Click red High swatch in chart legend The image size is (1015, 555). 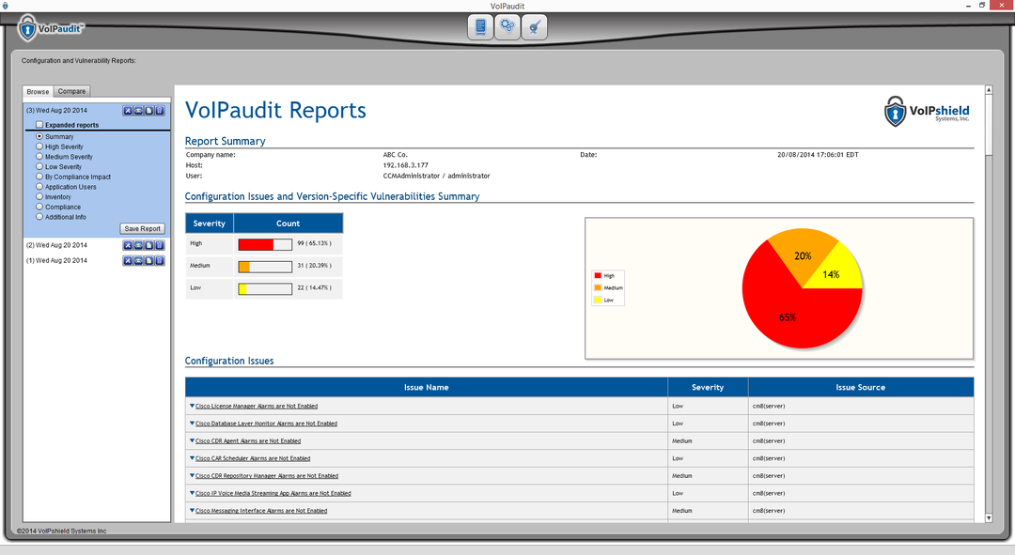click(598, 275)
